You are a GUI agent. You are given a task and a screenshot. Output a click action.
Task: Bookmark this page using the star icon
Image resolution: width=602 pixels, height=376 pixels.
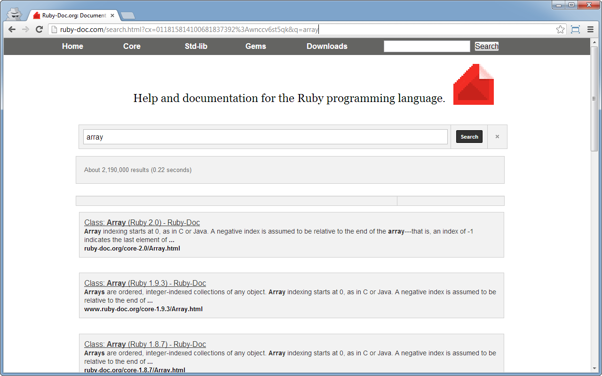(560, 29)
